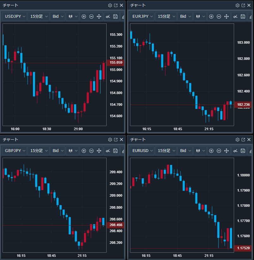Open candlestick chart type dropdown in GBPJPY chart

[x=72, y=151]
